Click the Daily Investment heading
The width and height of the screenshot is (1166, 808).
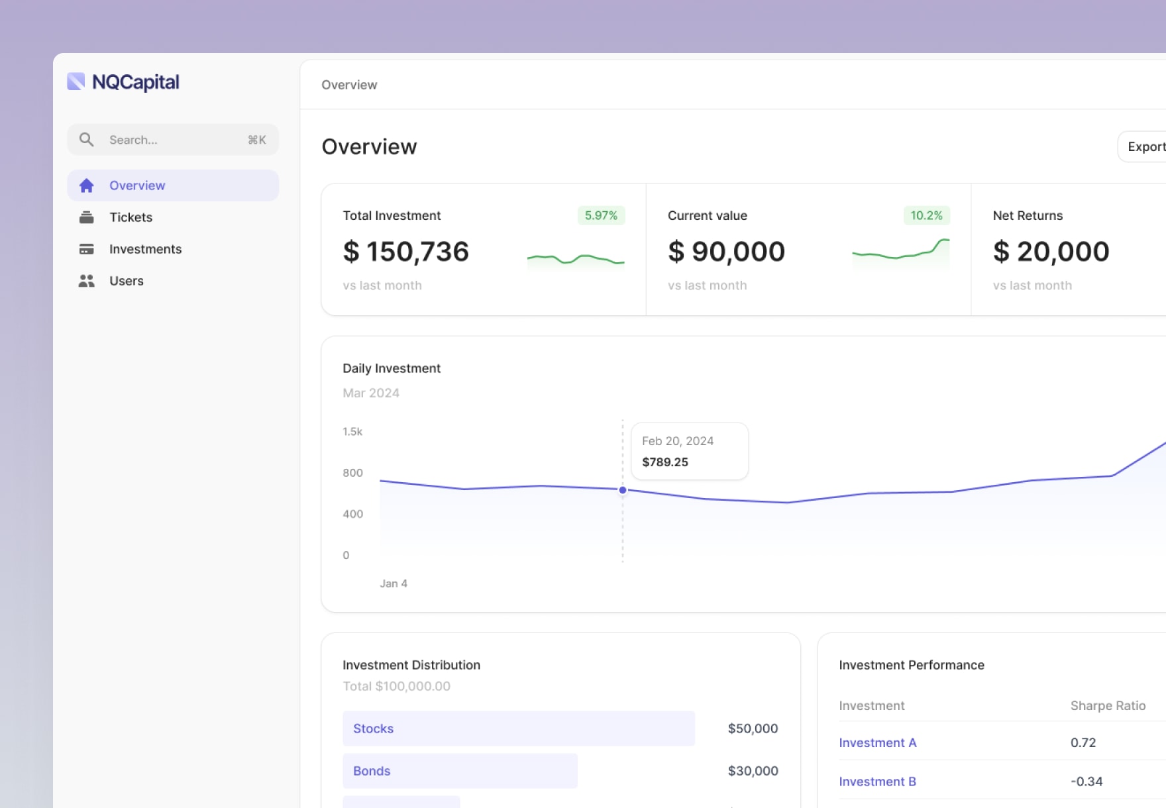tap(392, 368)
